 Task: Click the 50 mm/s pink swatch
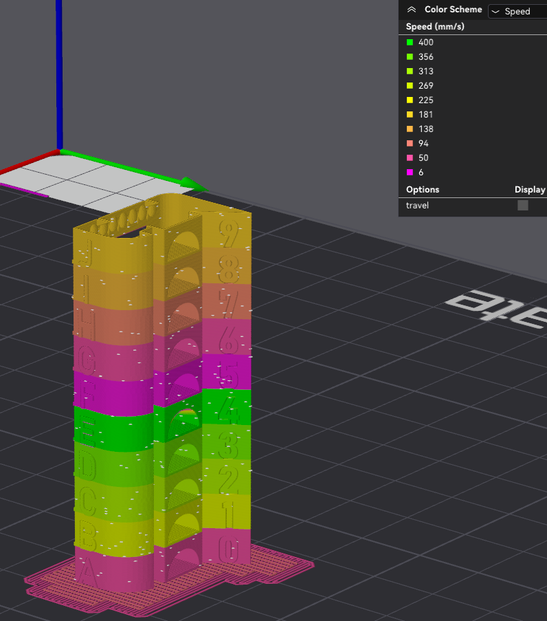pos(410,157)
